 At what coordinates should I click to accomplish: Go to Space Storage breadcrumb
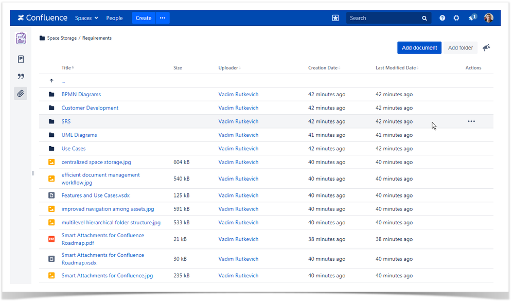[62, 38]
